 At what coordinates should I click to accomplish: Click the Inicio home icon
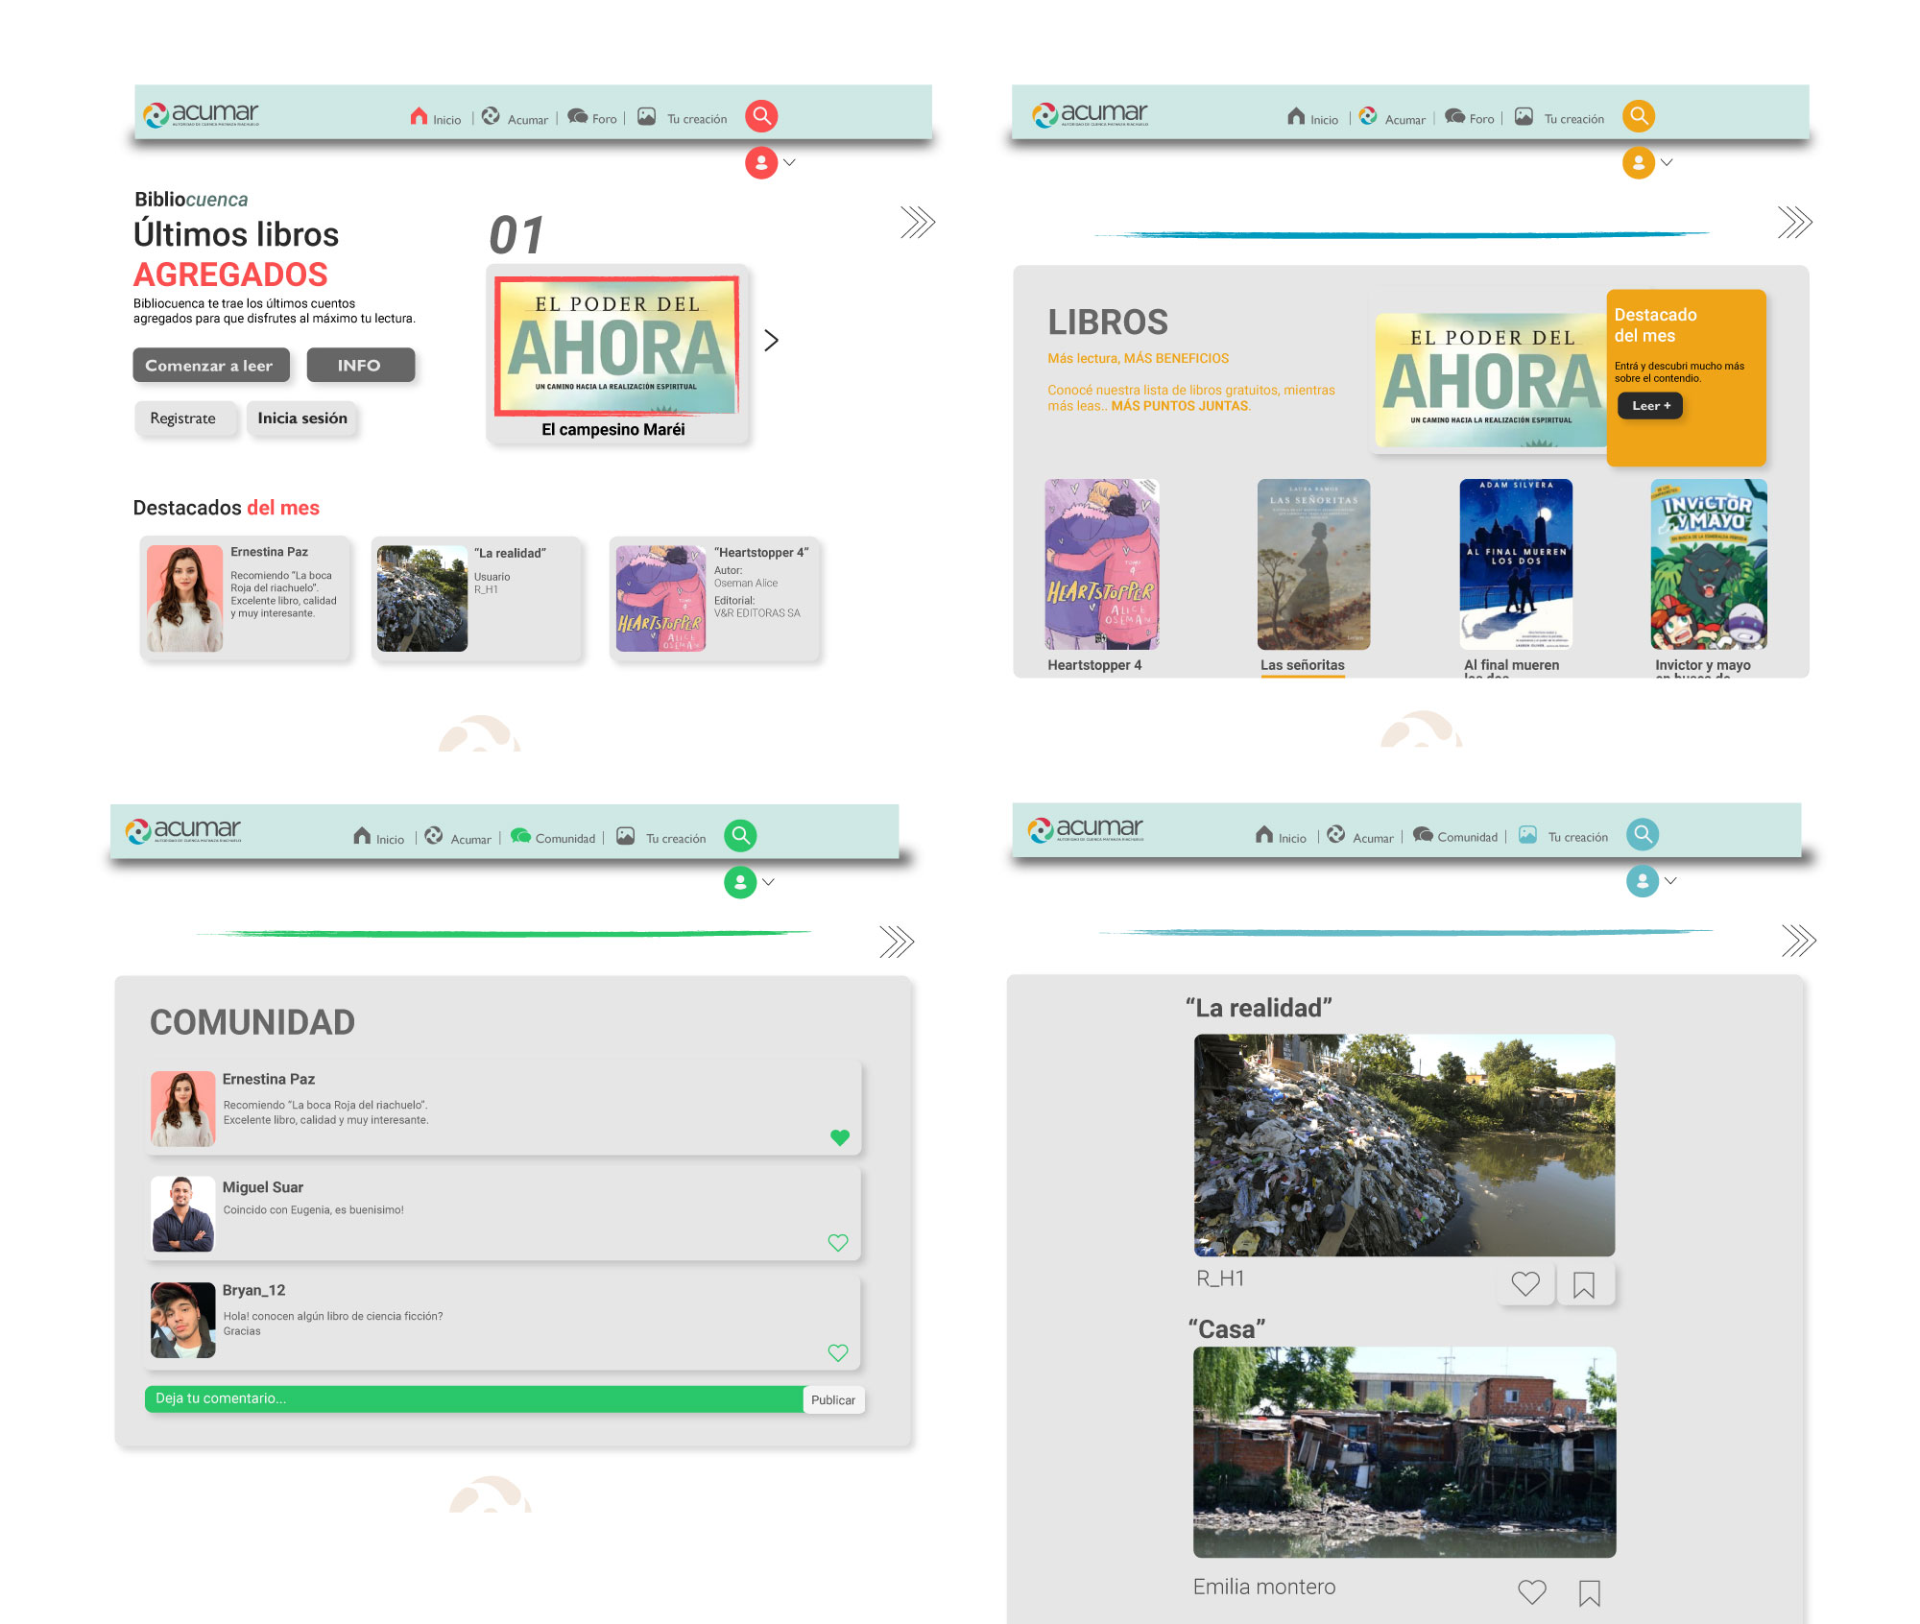coord(417,115)
